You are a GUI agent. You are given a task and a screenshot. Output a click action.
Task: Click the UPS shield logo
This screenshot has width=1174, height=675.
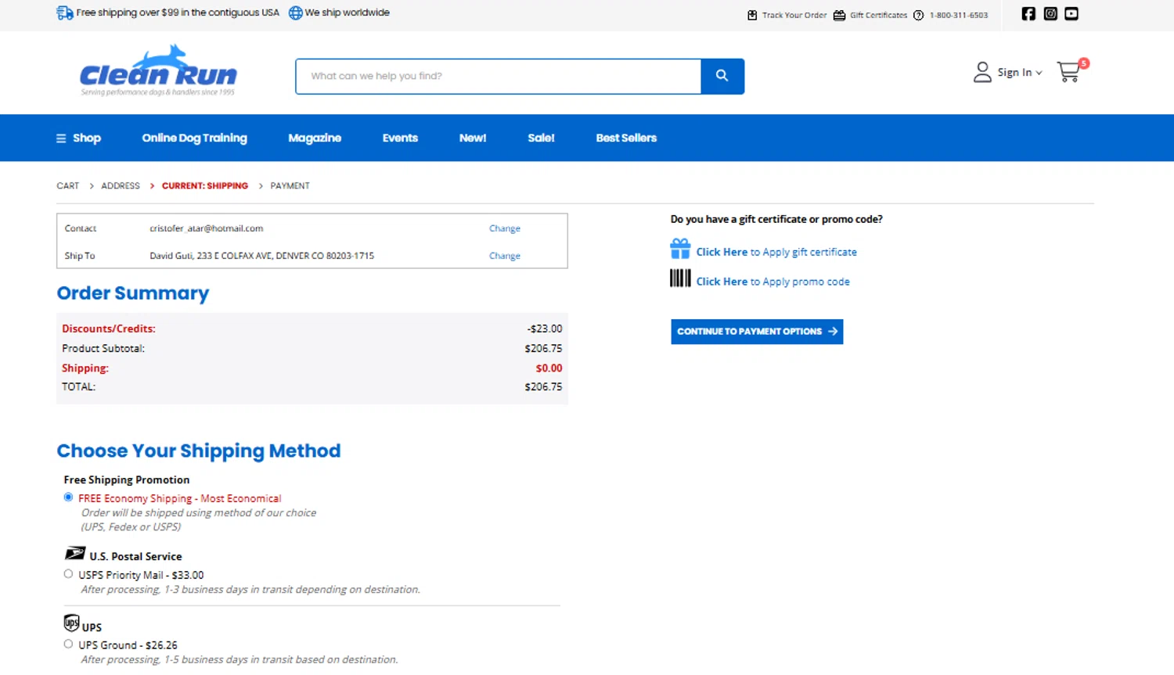[71, 623]
